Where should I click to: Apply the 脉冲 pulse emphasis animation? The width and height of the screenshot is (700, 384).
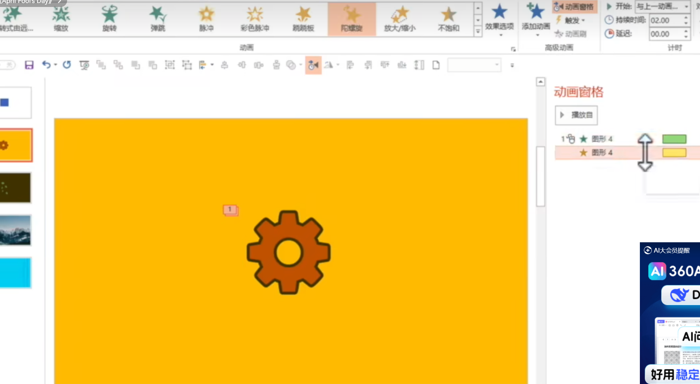coord(206,19)
